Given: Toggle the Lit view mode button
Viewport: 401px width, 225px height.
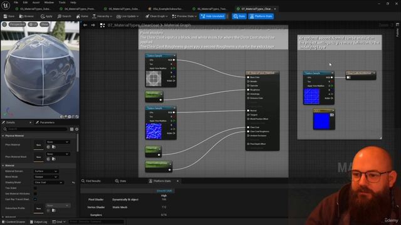Looking at the screenshot, I should 33,24.
